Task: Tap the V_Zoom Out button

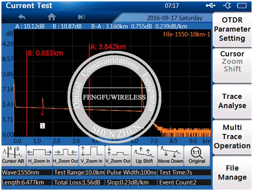Action: (118, 156)
